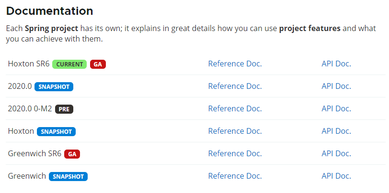Open Reference Doc for Hoxton SR6

pos(235,64)
